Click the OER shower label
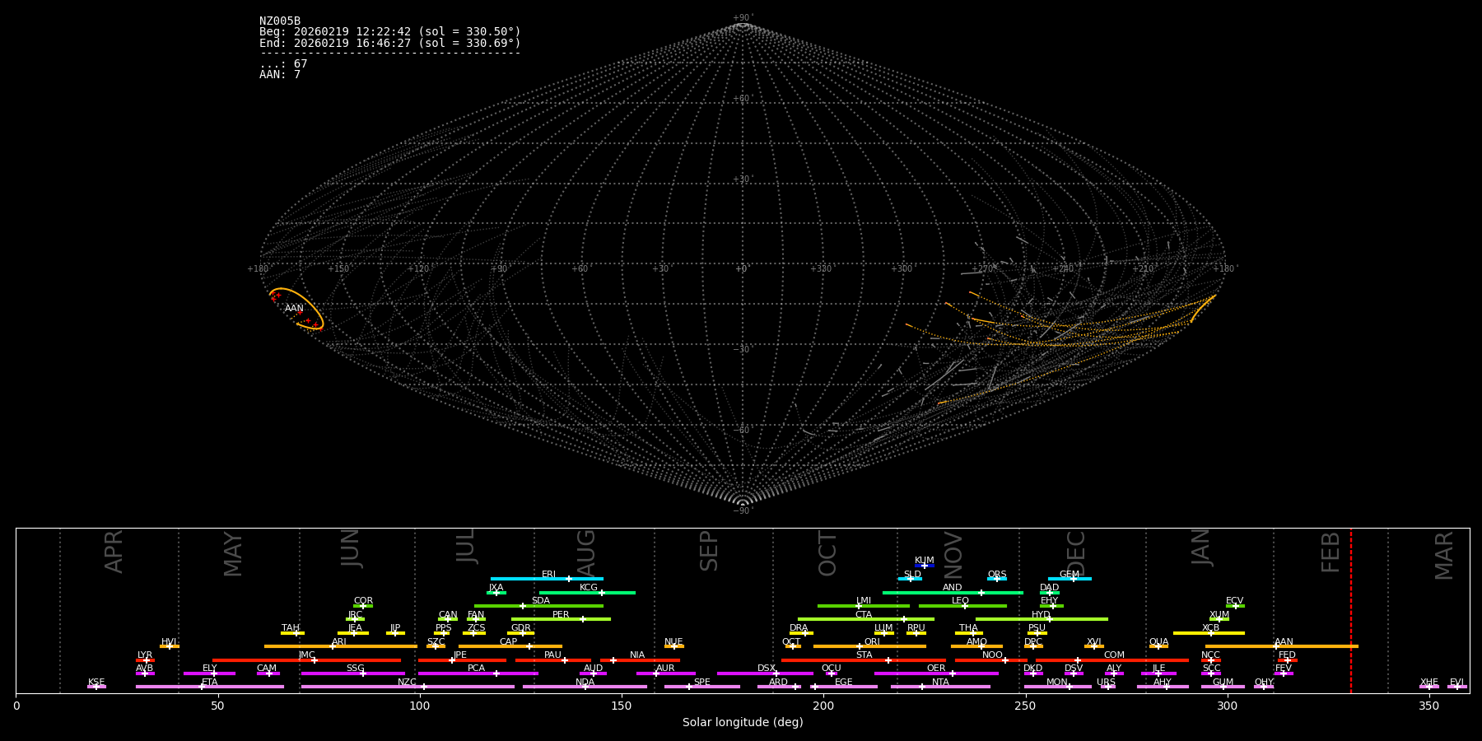1482x741 pixels. pos(936,669)
